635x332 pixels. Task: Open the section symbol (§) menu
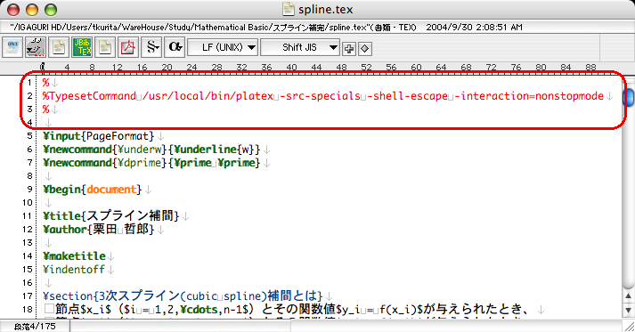[152, 47]
